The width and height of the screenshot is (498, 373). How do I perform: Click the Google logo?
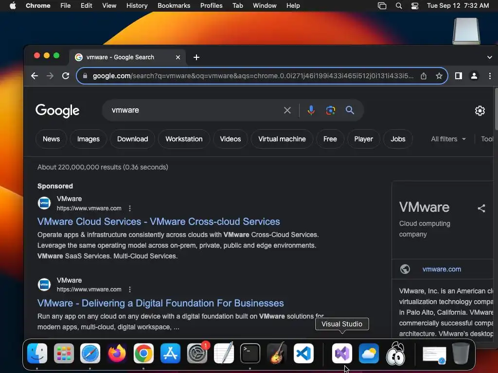pos(57,111)
